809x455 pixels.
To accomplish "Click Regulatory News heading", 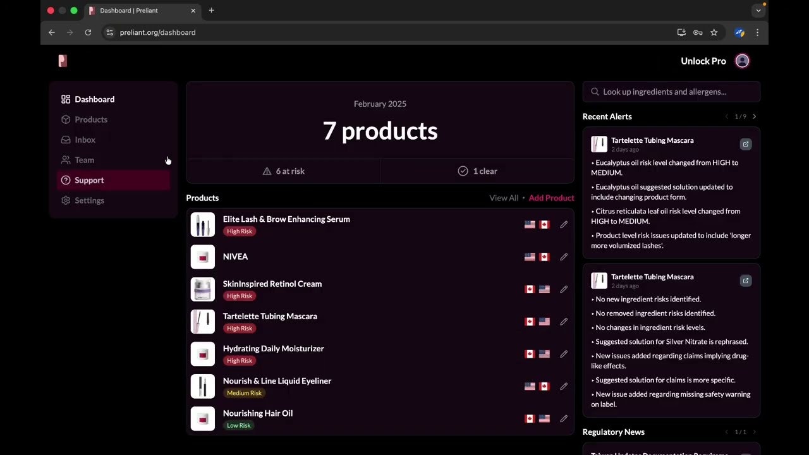I will point(614,432).
